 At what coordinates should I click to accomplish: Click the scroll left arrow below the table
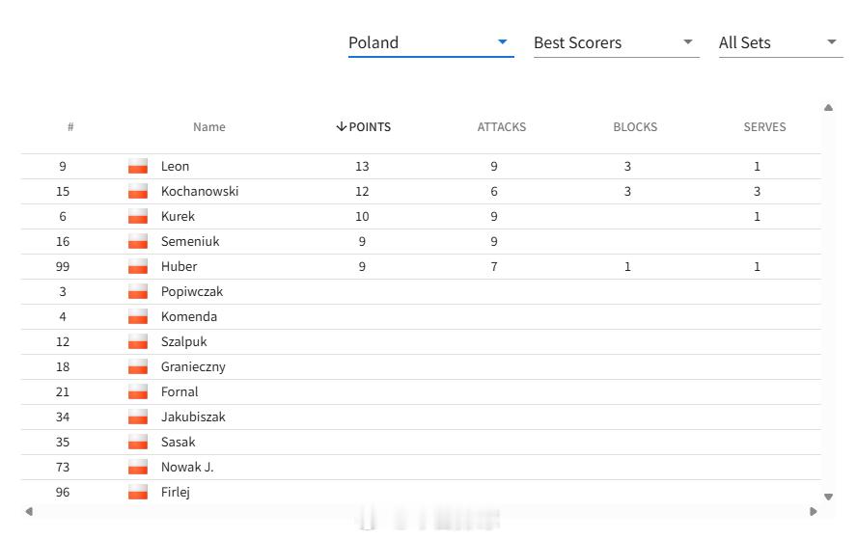point(29,511)
